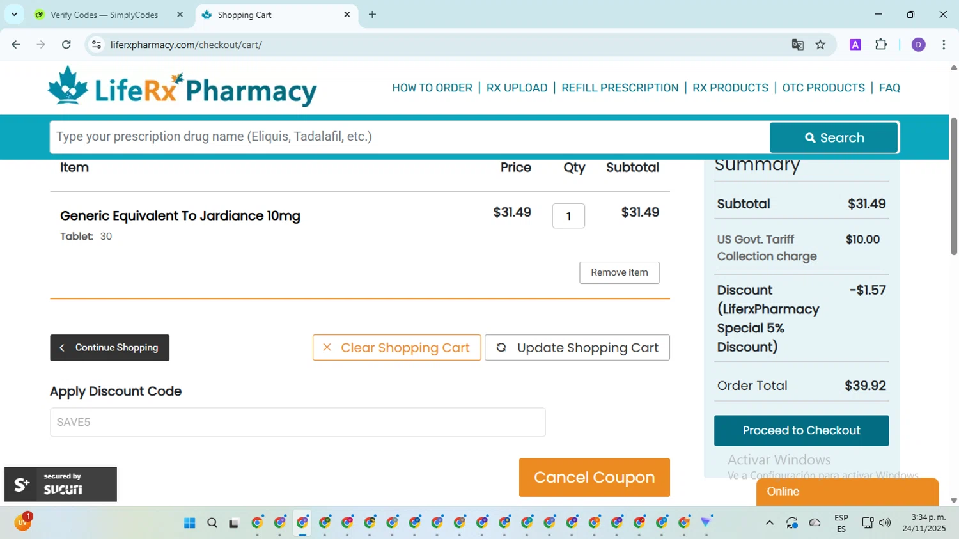This screenshot has width=959, height=539.
Task: Click Update Shopping Cart button
Action: pyautogui.click(x=577, y=348)
